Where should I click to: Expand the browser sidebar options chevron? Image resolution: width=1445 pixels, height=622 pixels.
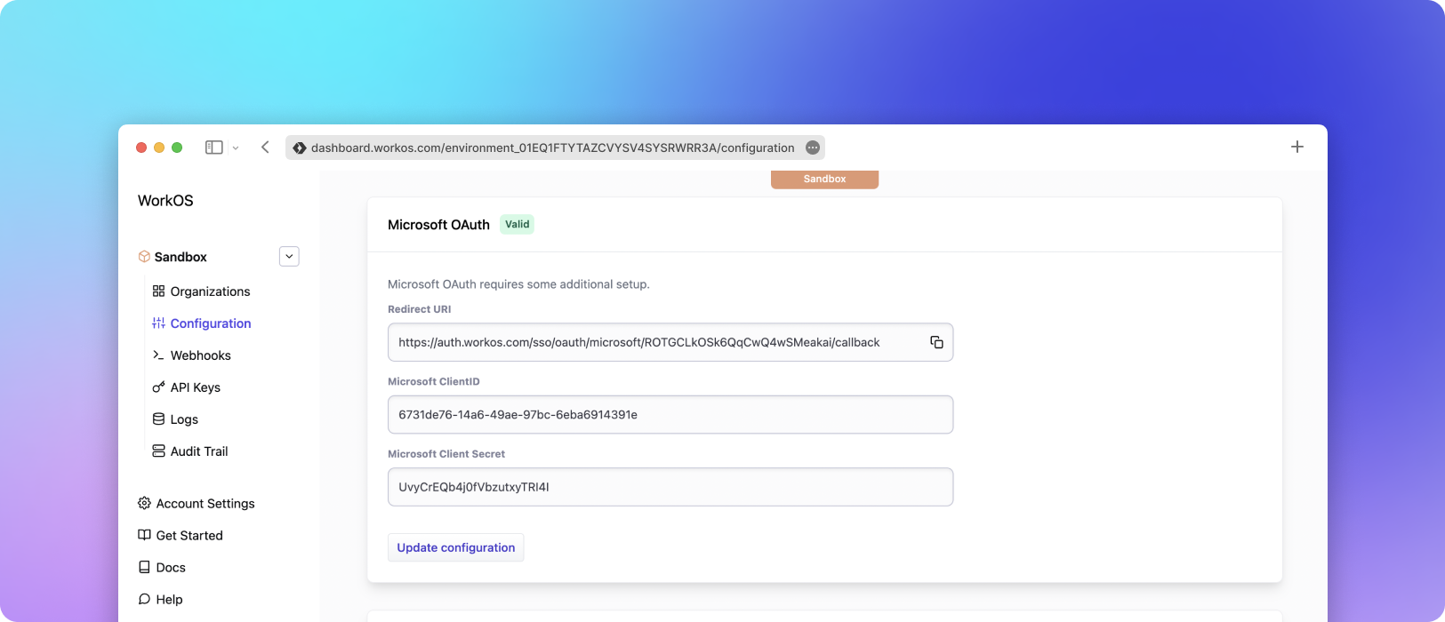click(236, 148)
